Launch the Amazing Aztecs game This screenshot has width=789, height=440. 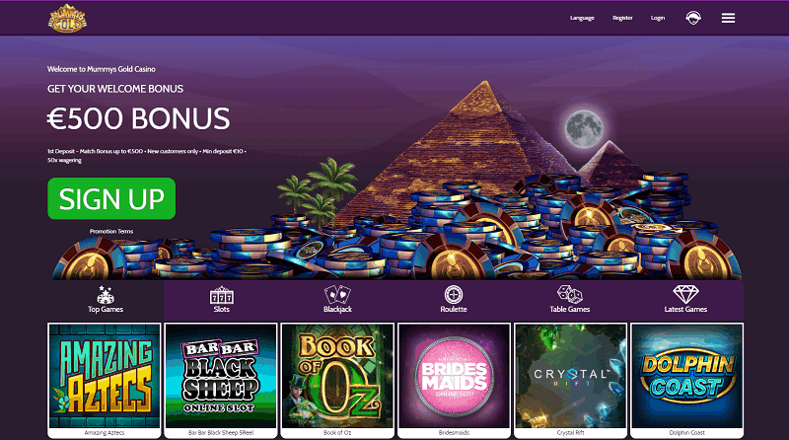click(105, 380)
